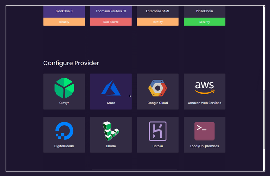Click the Configure Provider heading
Viewport: 270px width, 176px height.
pos(71,63)
